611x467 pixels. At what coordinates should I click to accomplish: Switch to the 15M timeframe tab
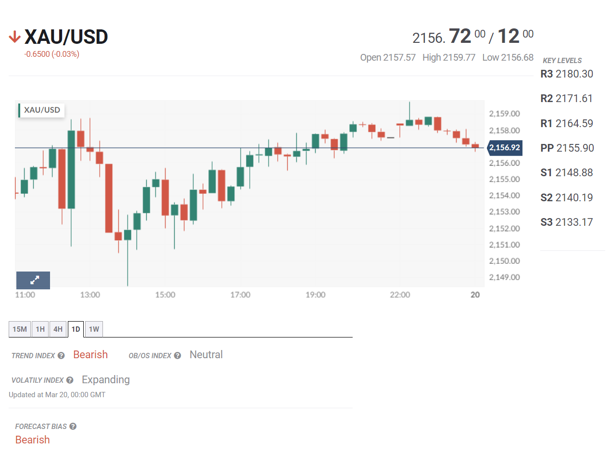[20, 329]
